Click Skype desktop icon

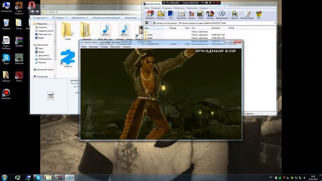[6, 59]
